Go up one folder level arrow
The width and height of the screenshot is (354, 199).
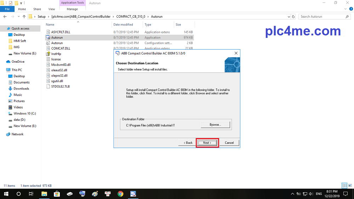[24, 17]
